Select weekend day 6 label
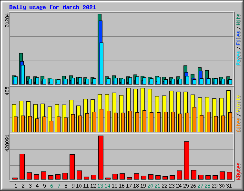 pyautogui.click(x=51, y=186)
